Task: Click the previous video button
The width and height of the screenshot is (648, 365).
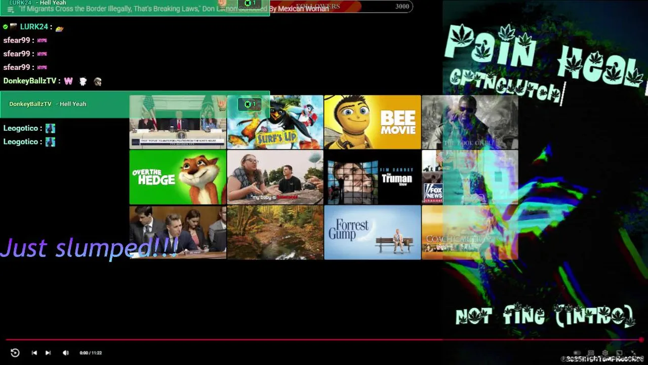Action: (34, 353)
